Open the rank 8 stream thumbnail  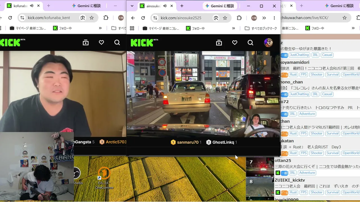(x=260, y=187)
